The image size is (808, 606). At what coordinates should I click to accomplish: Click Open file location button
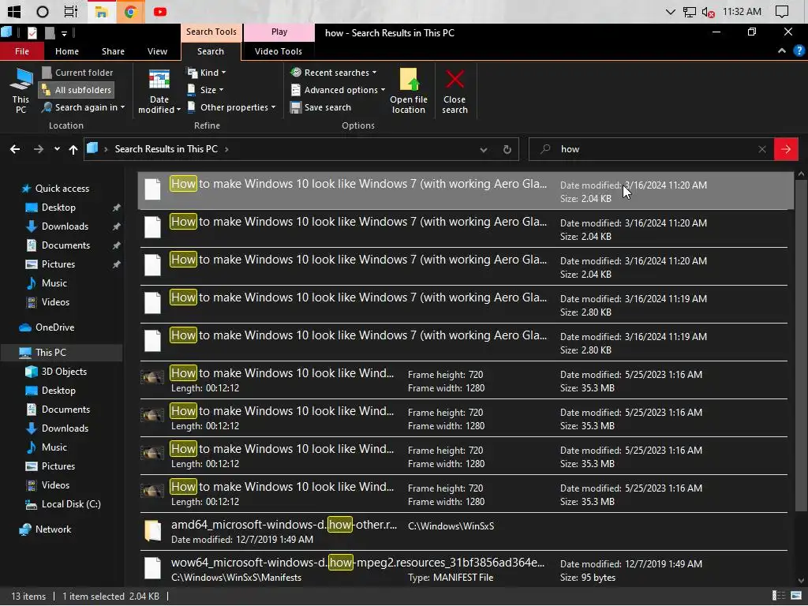click(x=409, y=90)
